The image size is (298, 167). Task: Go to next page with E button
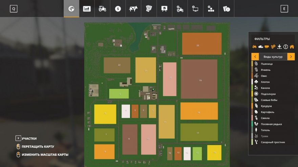(284, 9)
